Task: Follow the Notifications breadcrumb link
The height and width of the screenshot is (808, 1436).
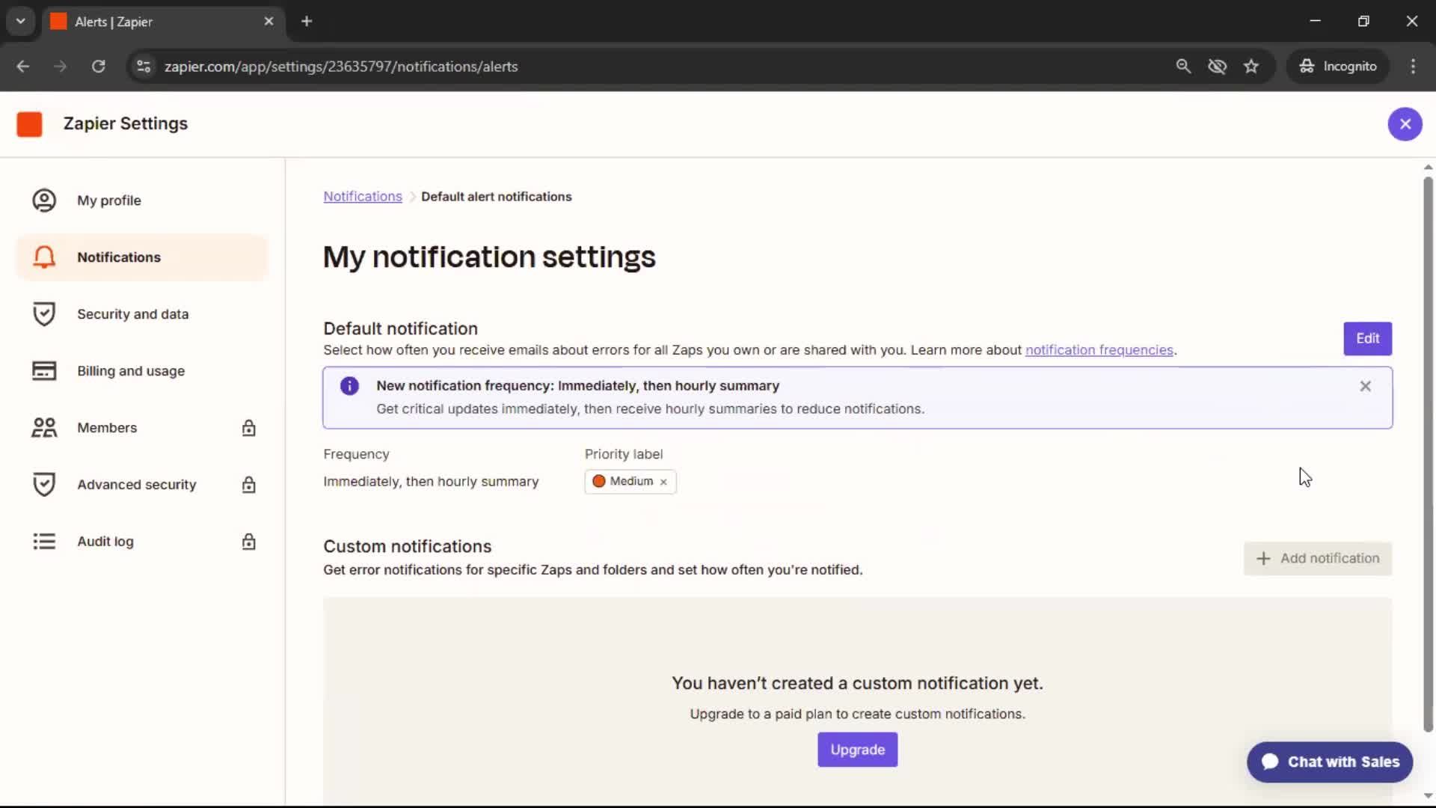Action: (x=363, y=197)
